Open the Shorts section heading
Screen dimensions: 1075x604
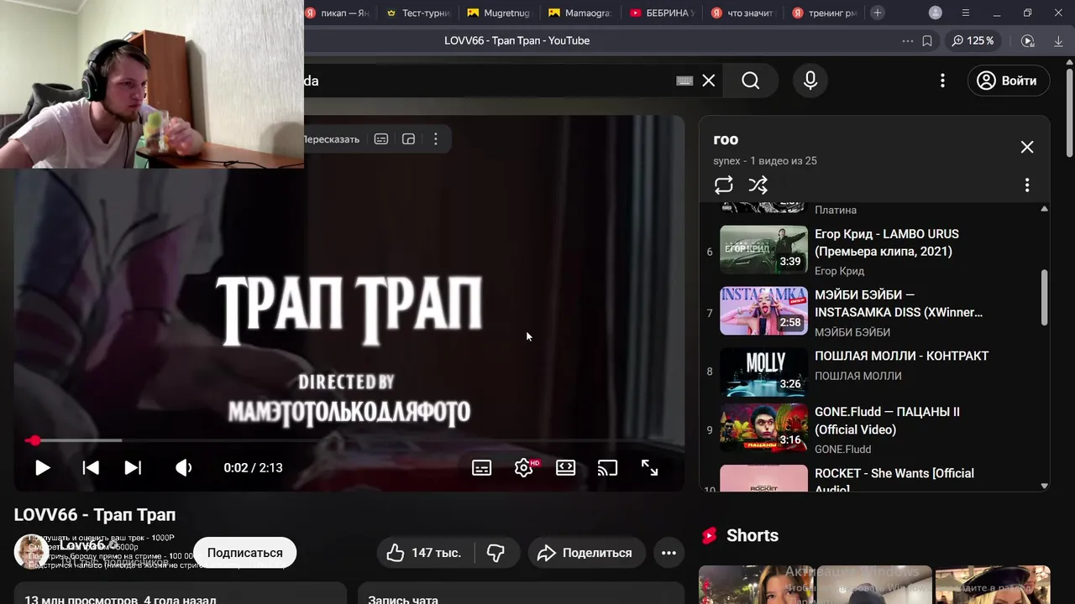tap(752, 535)
